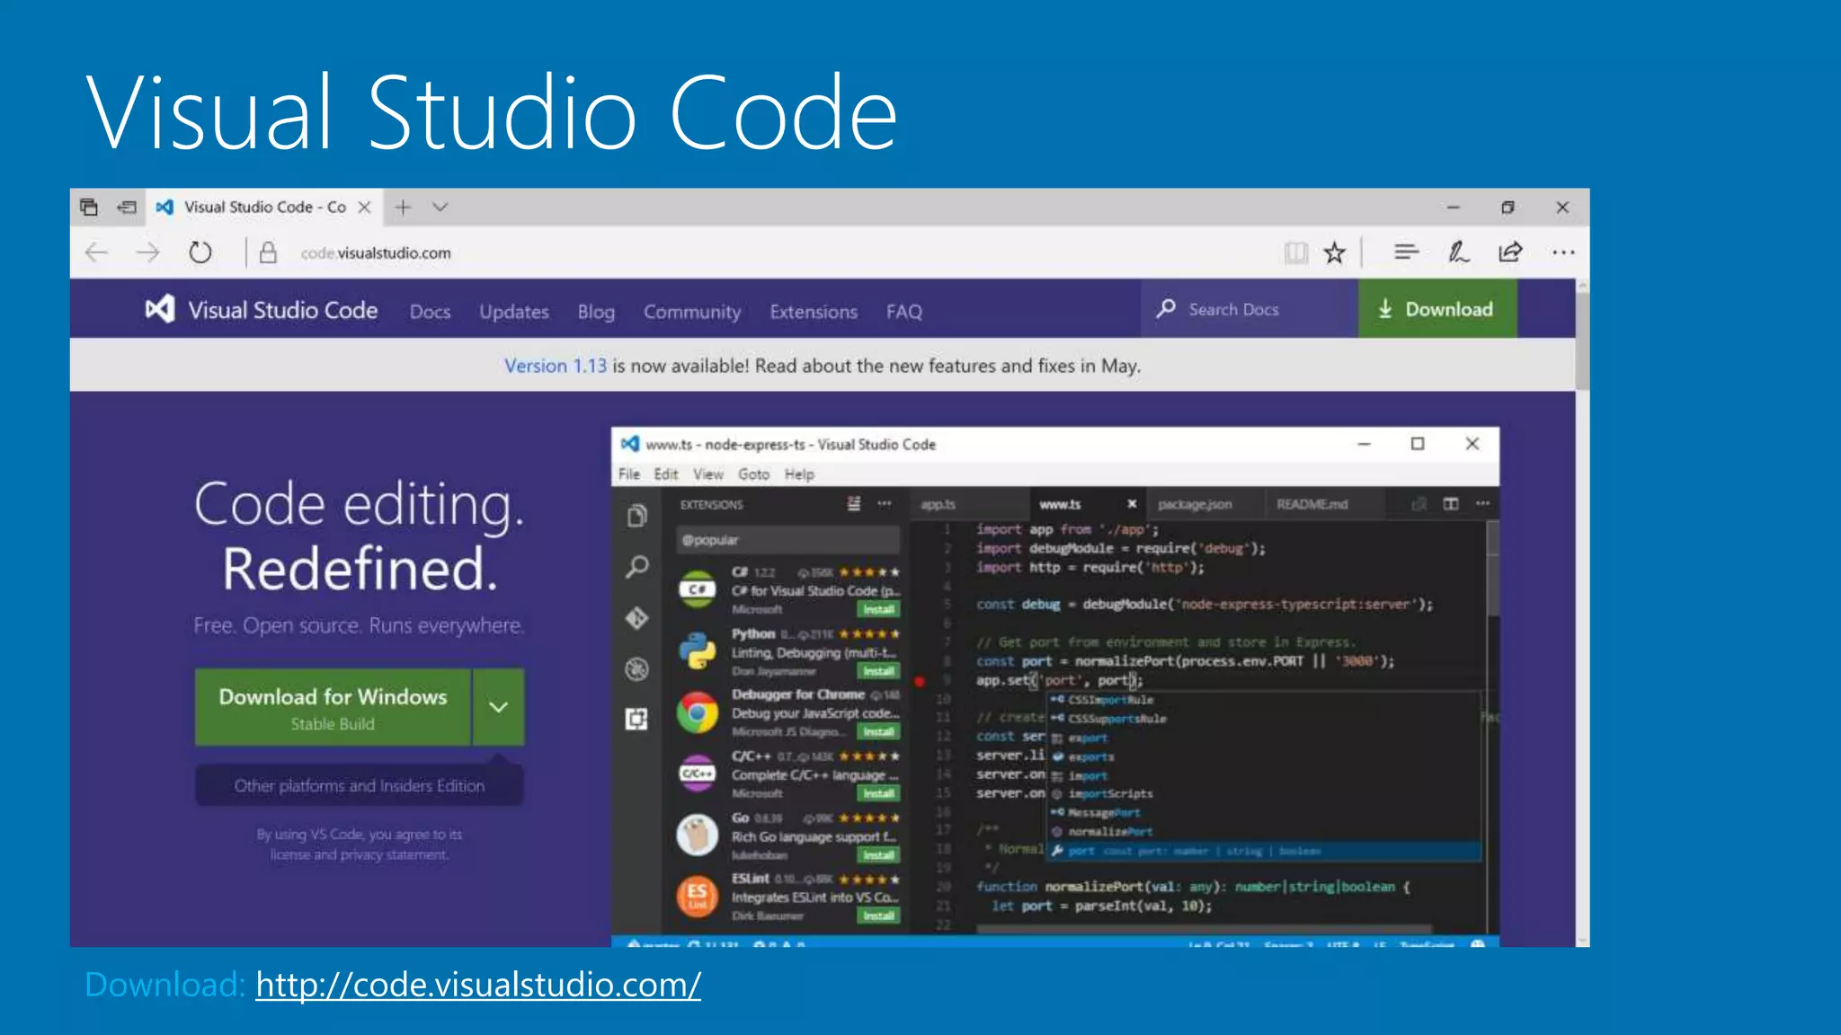
Task: Open the FAQ navigation link
Action: point(904,312)
